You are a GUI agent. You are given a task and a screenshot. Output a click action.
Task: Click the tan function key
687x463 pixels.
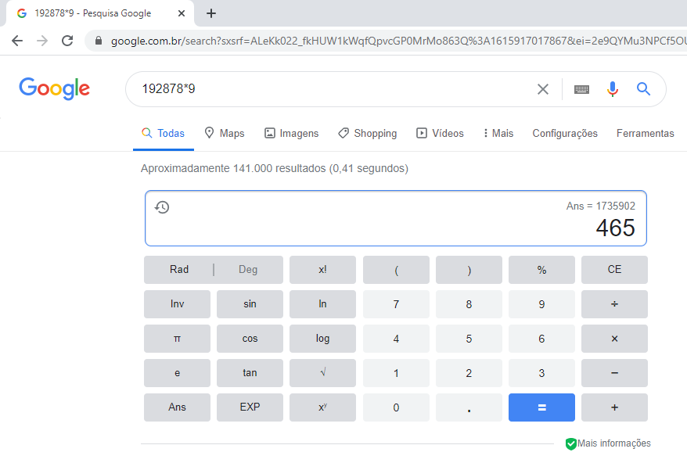click(250, 373)
